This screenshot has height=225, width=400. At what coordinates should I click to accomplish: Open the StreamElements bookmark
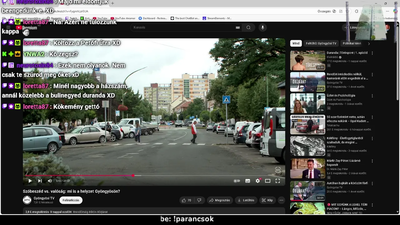coord(217,18)
